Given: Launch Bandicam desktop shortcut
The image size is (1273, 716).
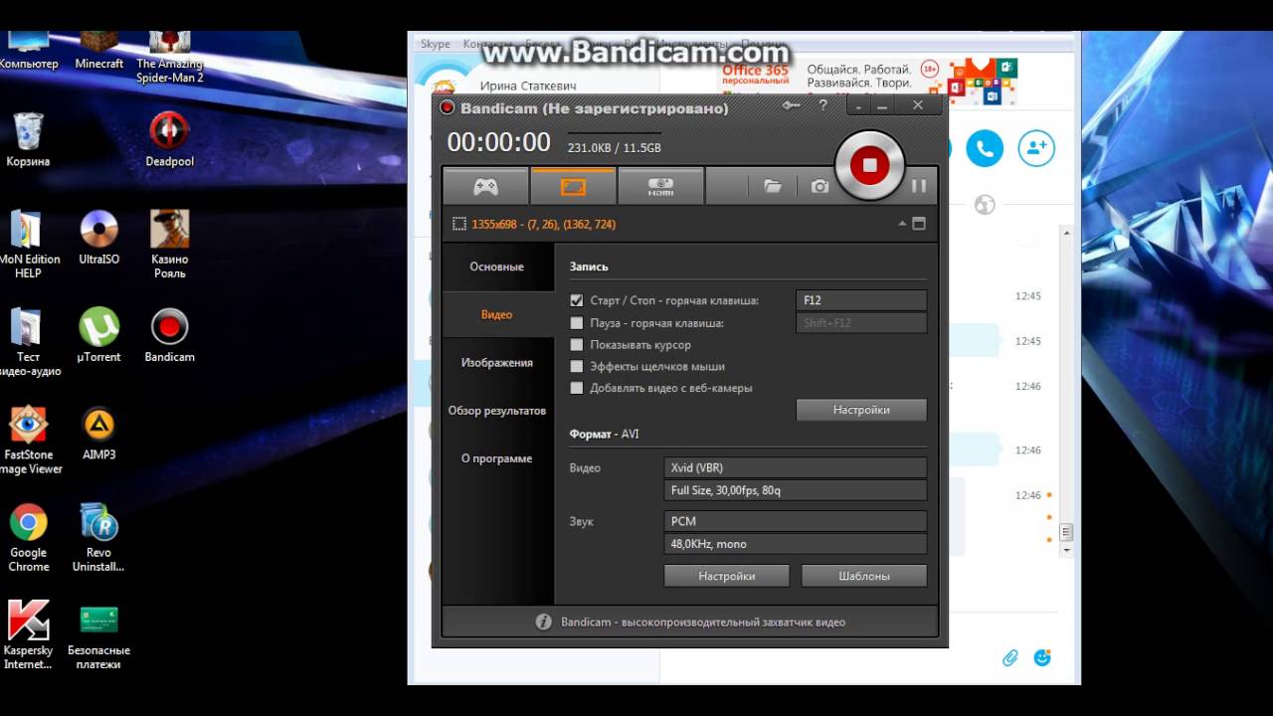Looking at the screenshot, I should pyautogui.click(x=170, y=335).
